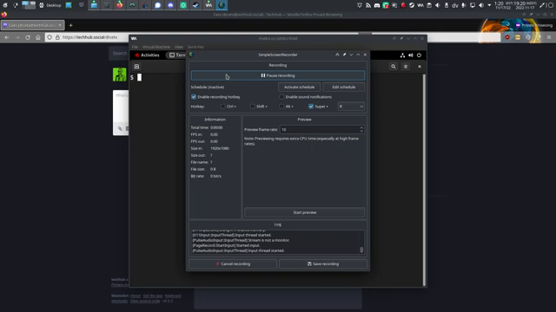556x312 pixels.
Task: Open a new Firefox tab
Action: 70,25
